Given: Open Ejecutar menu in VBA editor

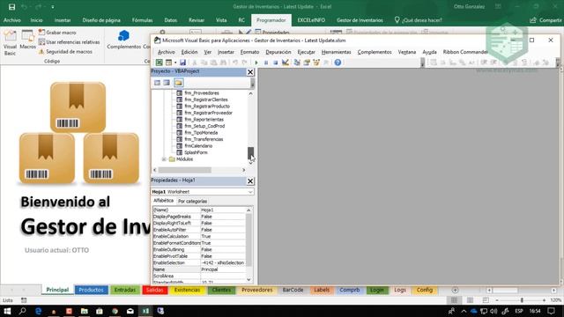Looking at the screenshot, I should pyautogui.click(x=306, y=52).
